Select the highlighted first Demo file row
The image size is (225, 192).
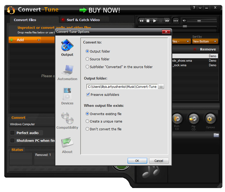(195, 56)
